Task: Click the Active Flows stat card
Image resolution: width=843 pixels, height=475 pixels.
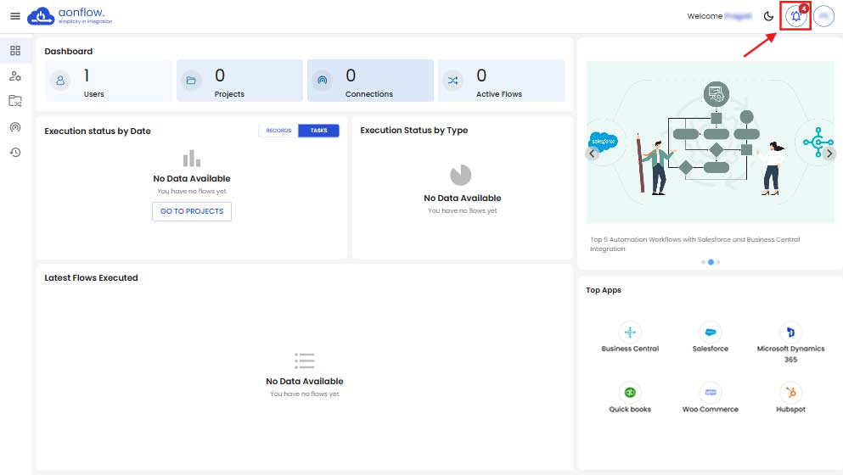Action: tap(501, 81)
